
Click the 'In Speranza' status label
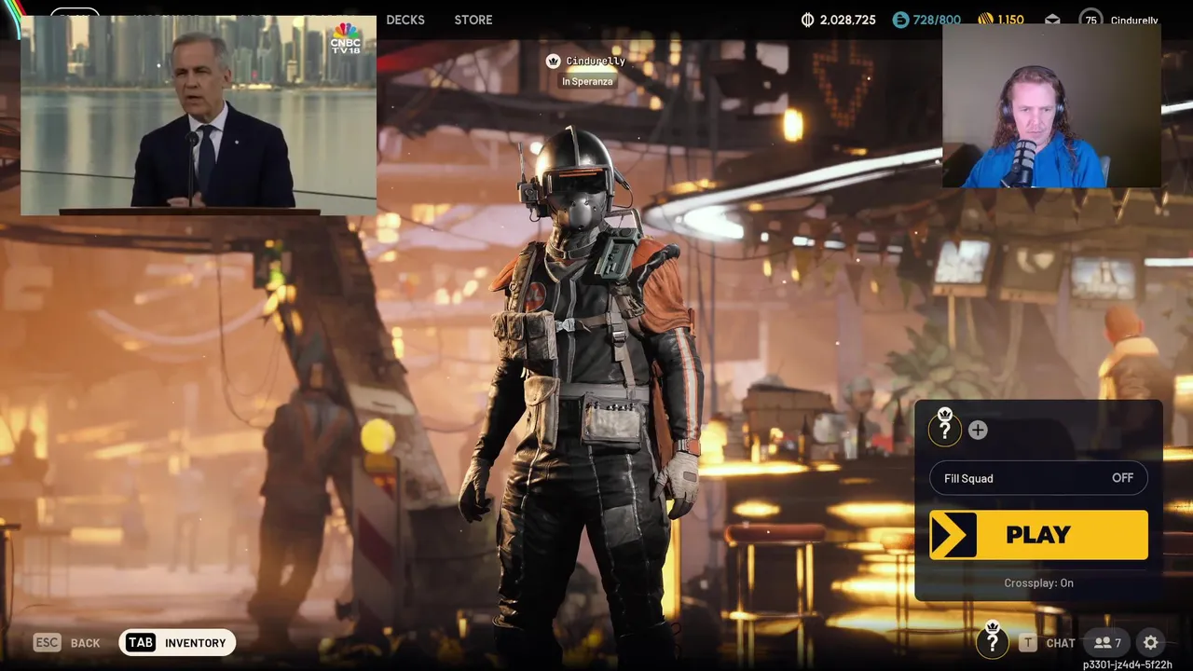(x=587, y=81)
